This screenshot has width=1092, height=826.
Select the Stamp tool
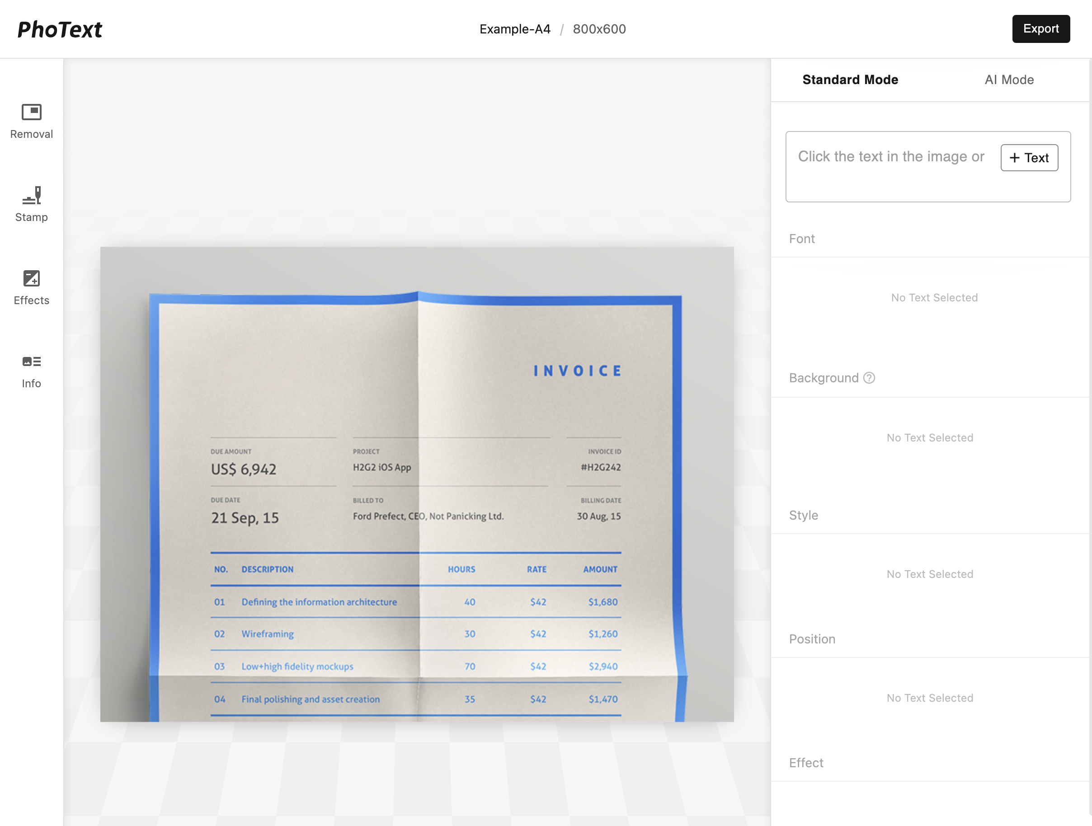31,202
